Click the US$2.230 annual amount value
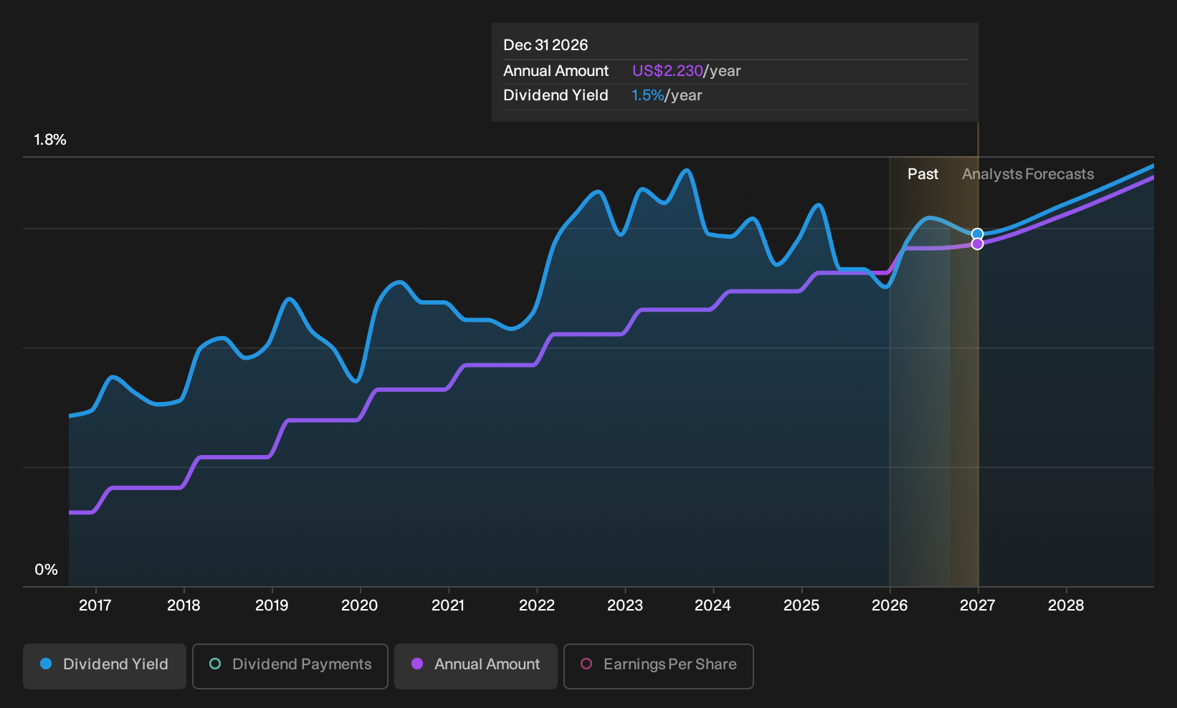The width and height of the screenshot is (1177, 708). [667, 71]
